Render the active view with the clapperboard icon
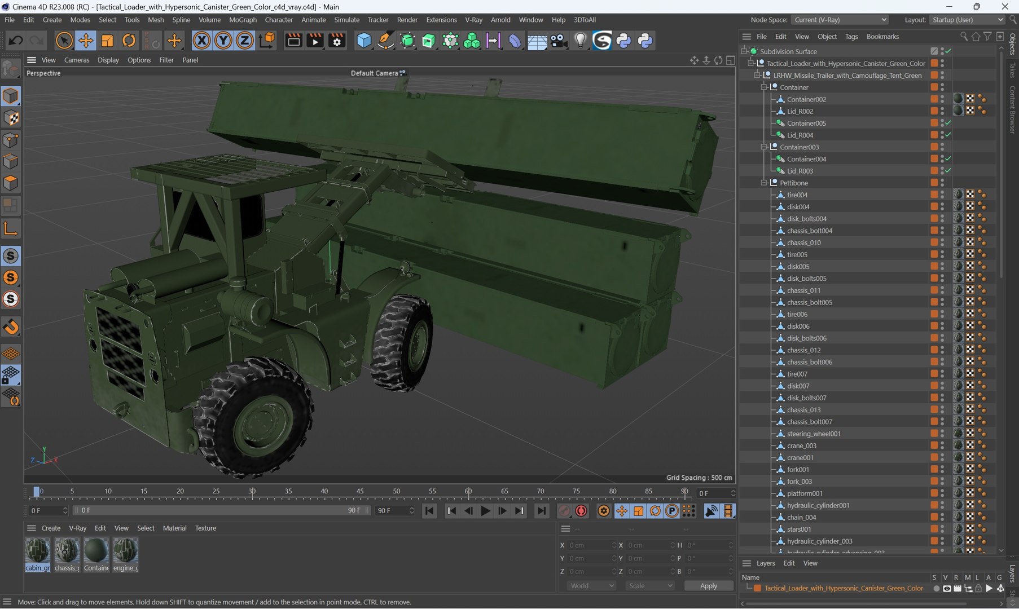 pos(293,41)
